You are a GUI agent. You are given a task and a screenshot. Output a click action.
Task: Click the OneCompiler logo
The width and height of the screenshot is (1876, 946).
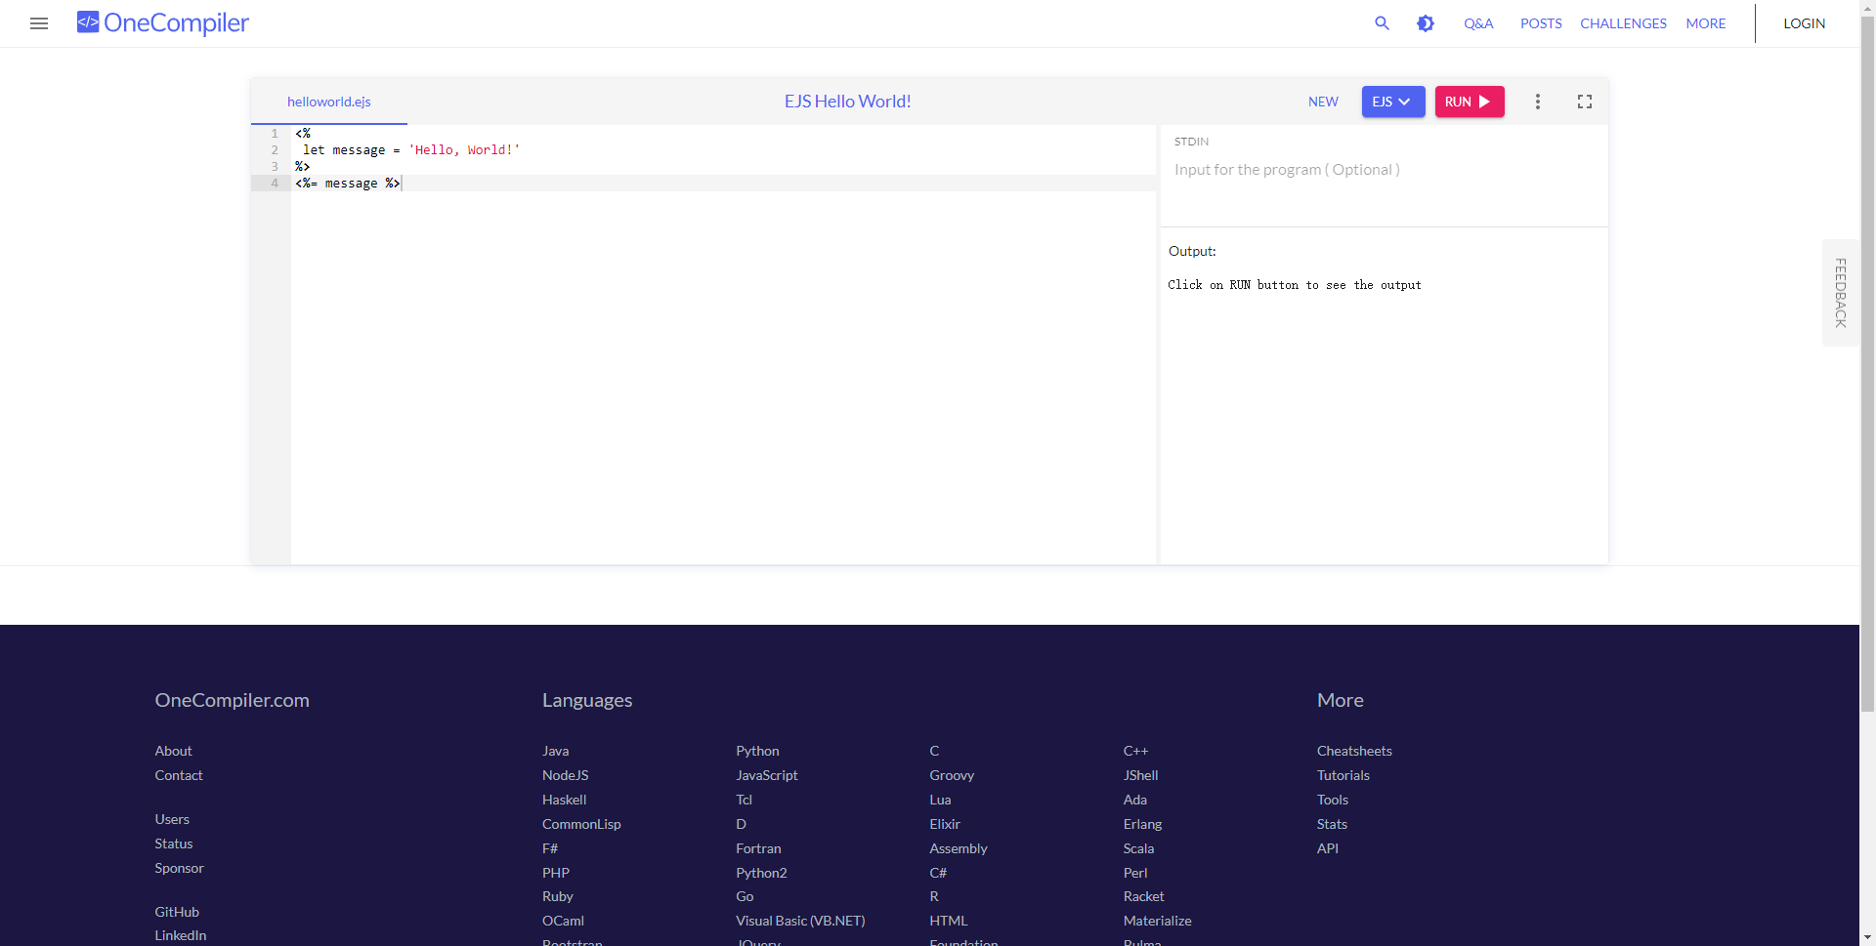[x=163, y=22]
